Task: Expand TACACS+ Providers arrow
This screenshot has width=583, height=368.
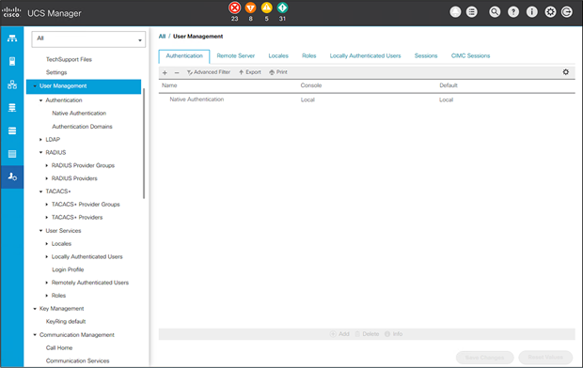Action: click(47, 218)
